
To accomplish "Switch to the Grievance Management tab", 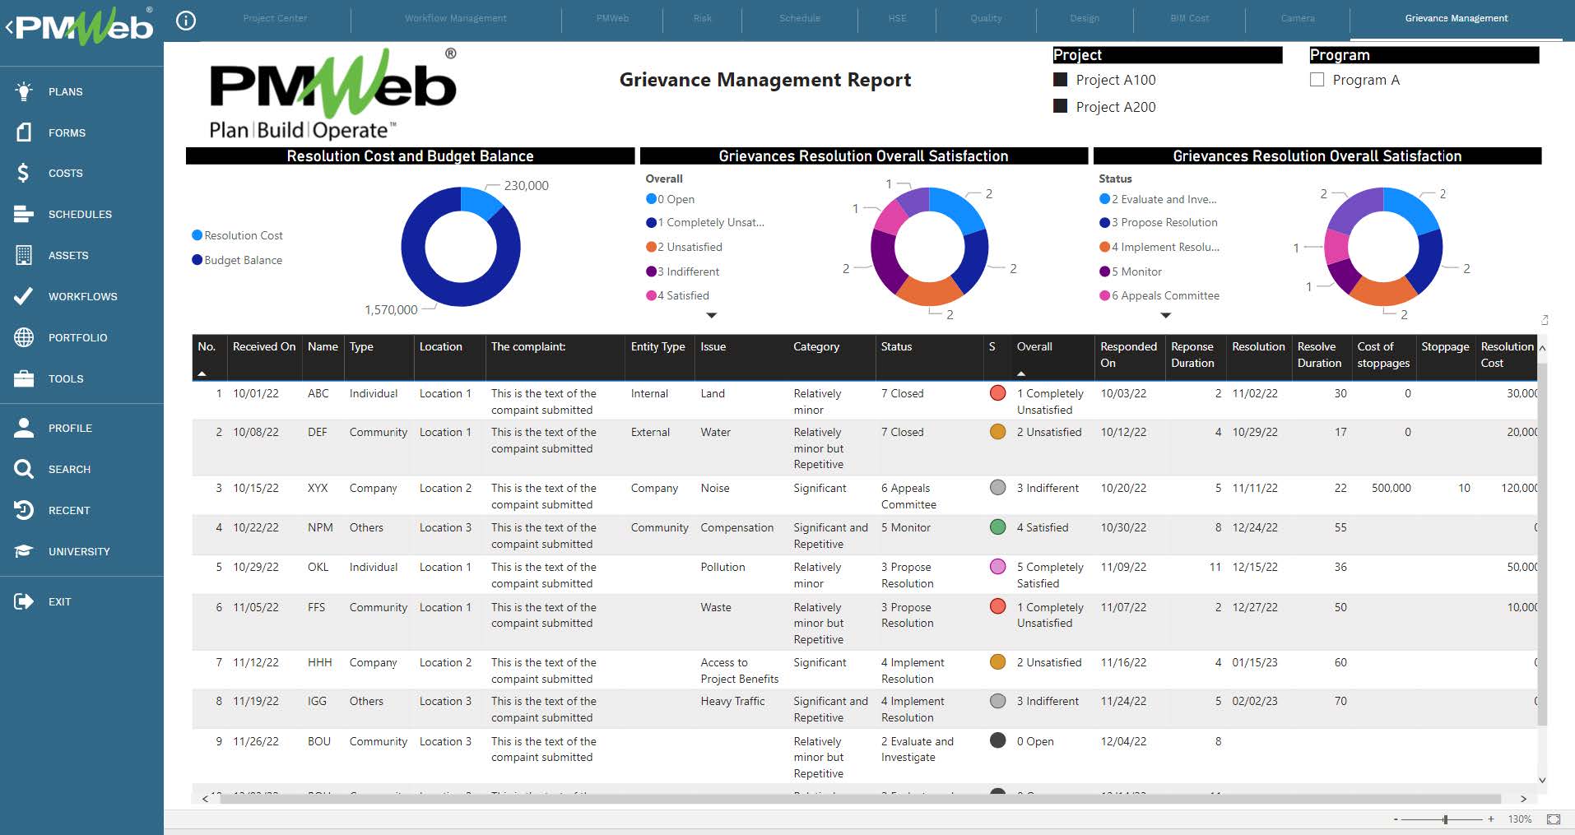I will point(1457,17).
